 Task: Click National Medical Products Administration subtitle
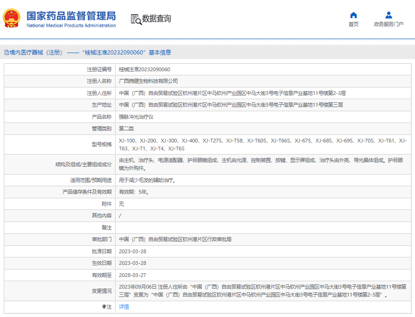coord(71,26)
